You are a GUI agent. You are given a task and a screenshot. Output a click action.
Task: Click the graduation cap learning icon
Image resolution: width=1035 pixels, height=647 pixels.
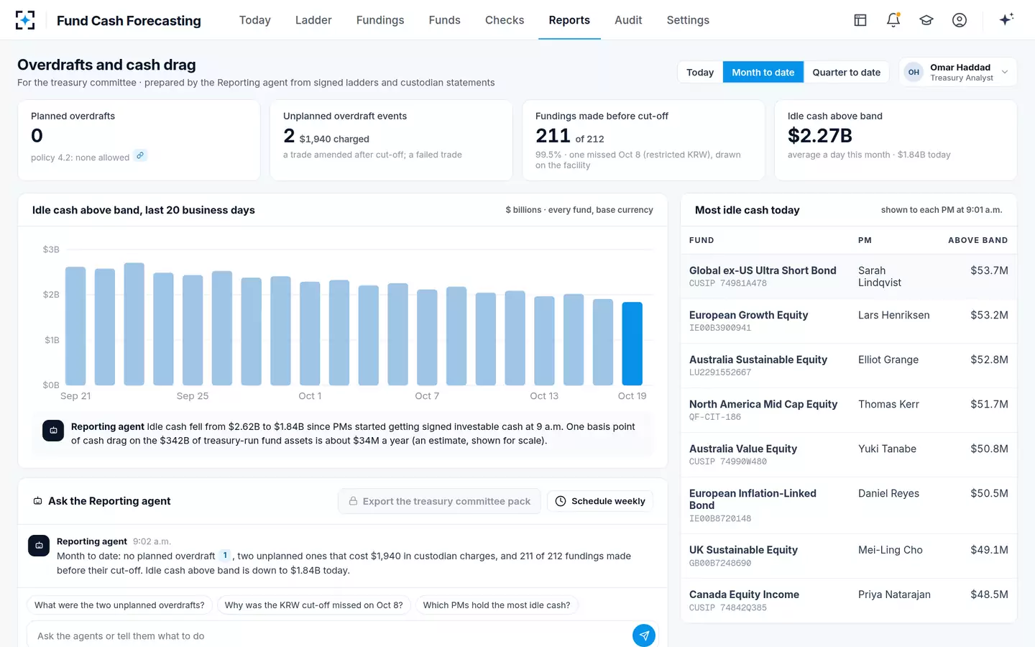coord(926,20)
